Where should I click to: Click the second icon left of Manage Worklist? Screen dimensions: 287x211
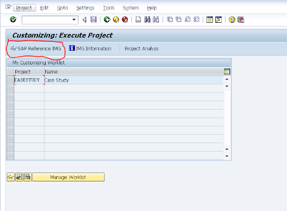pos(19,177)
